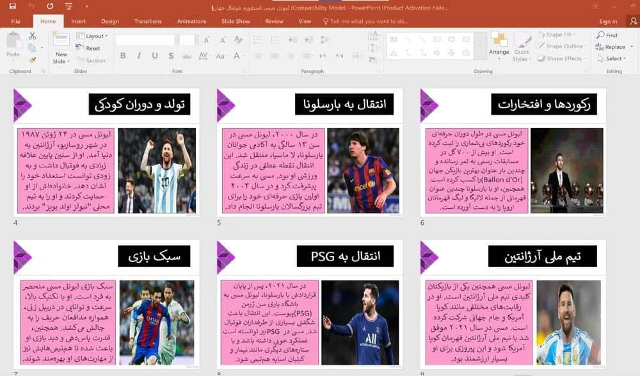This screenshot has height=376, width=640.
Task: Switch to the Transitions tab
Action: point(148,21)
